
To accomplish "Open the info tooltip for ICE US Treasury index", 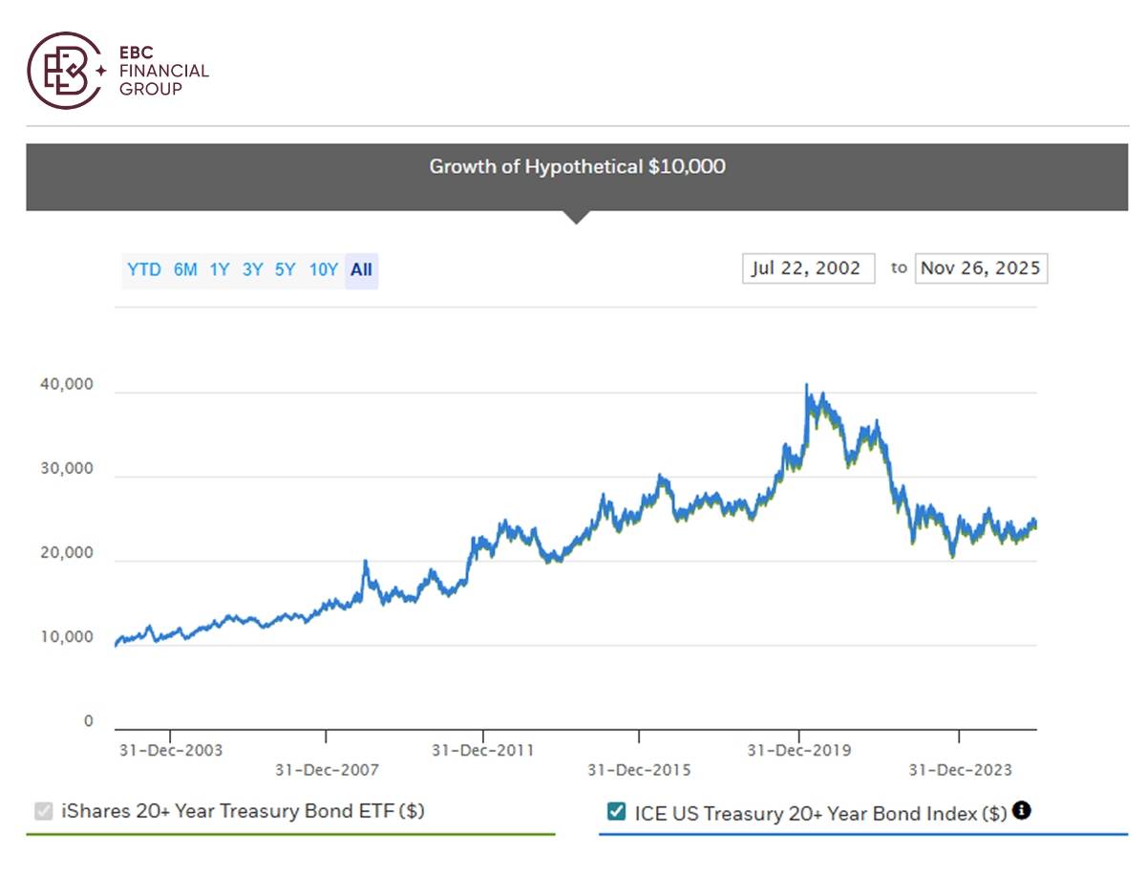I will [1023, 810].
